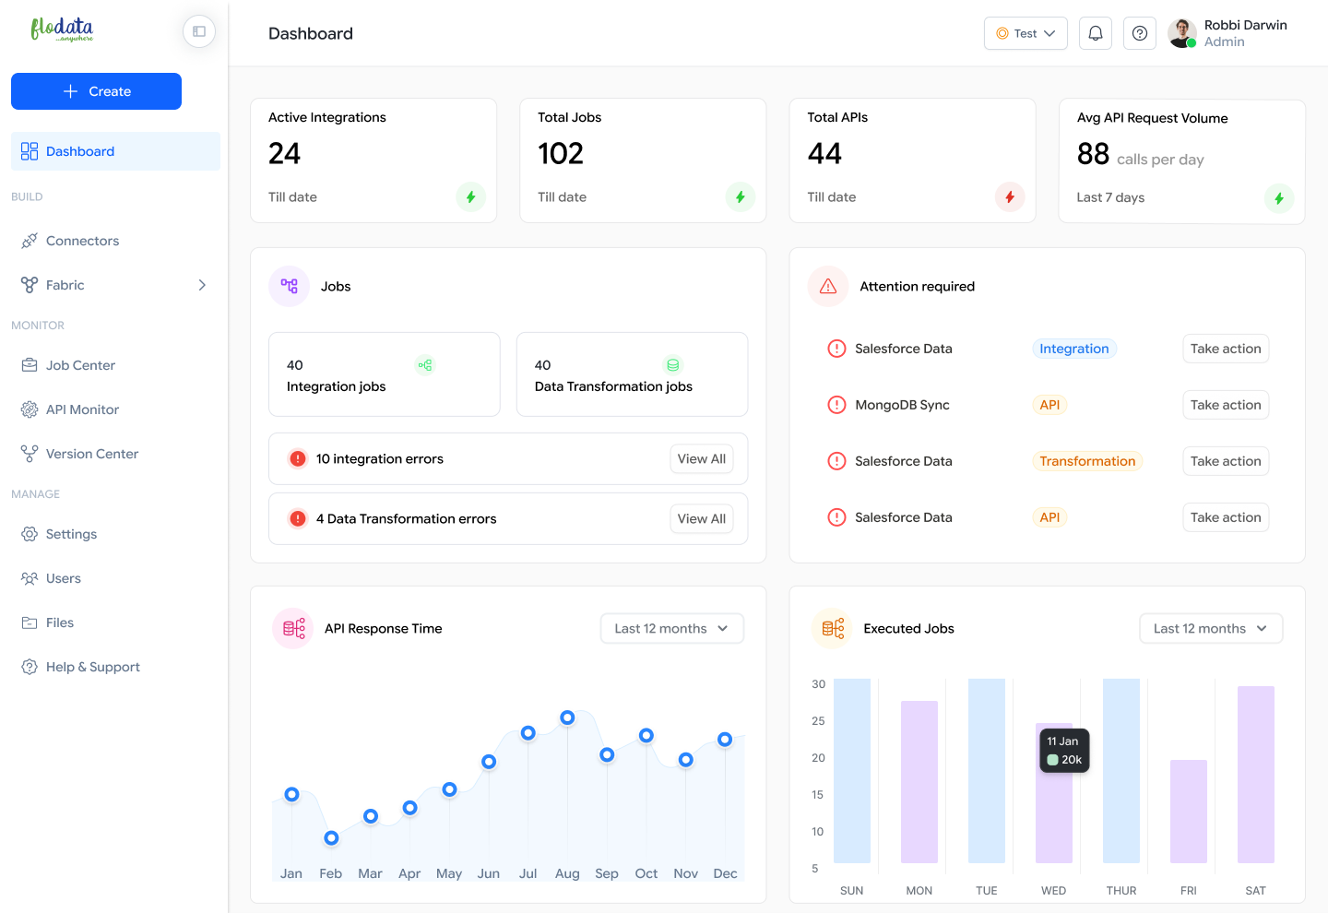1328x913 pixels.
Task: Click the Attention required warning triangle icon
Action: click(828, 287)
